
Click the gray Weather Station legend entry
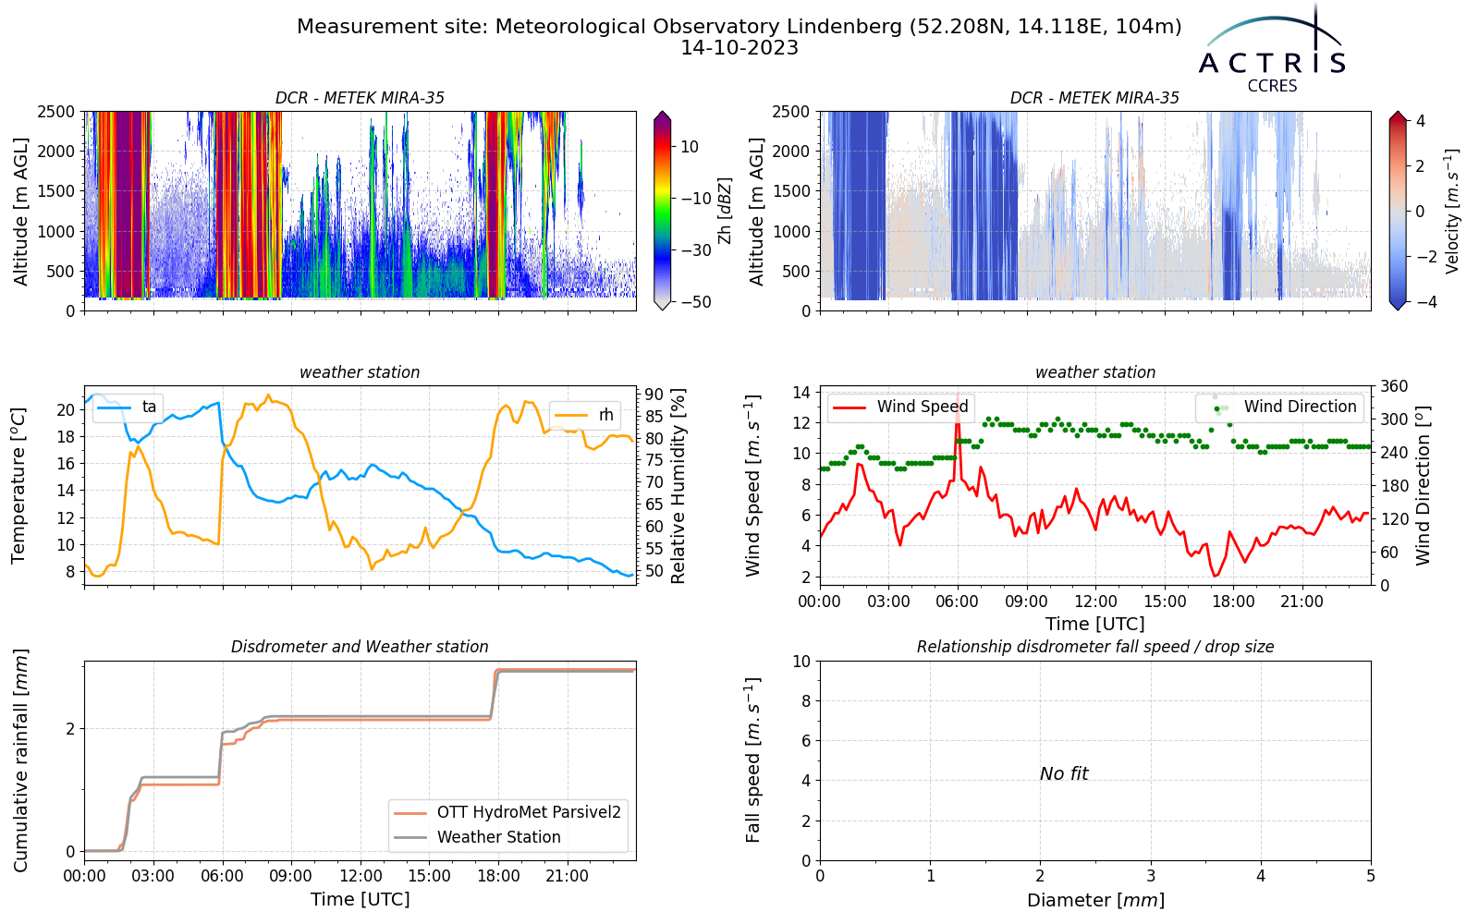(478, 837)
